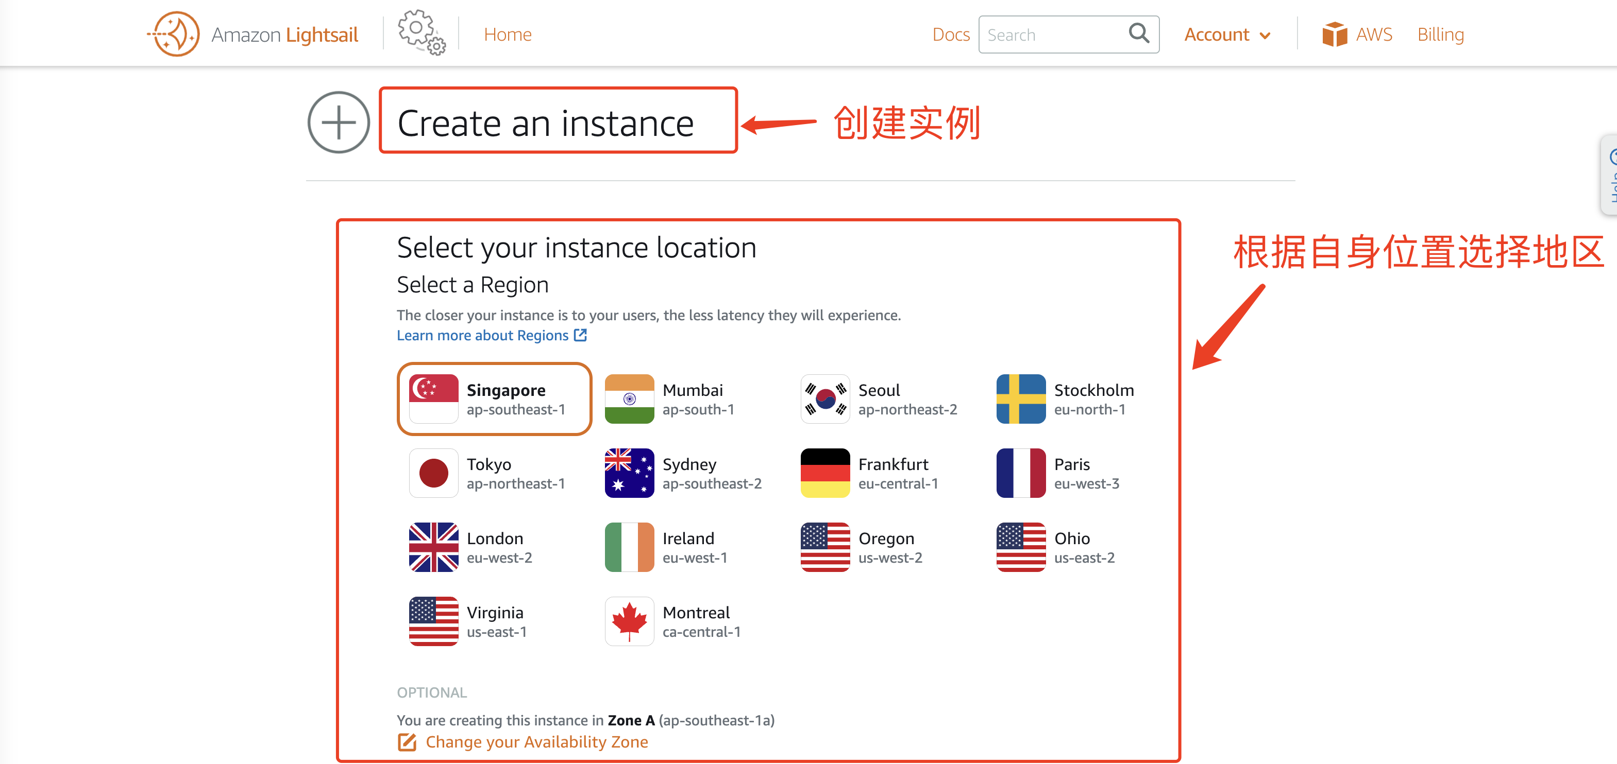Click the edit Availability Zone pencil icon
The height and width of the screenshot is (764, 1617).
407,742
